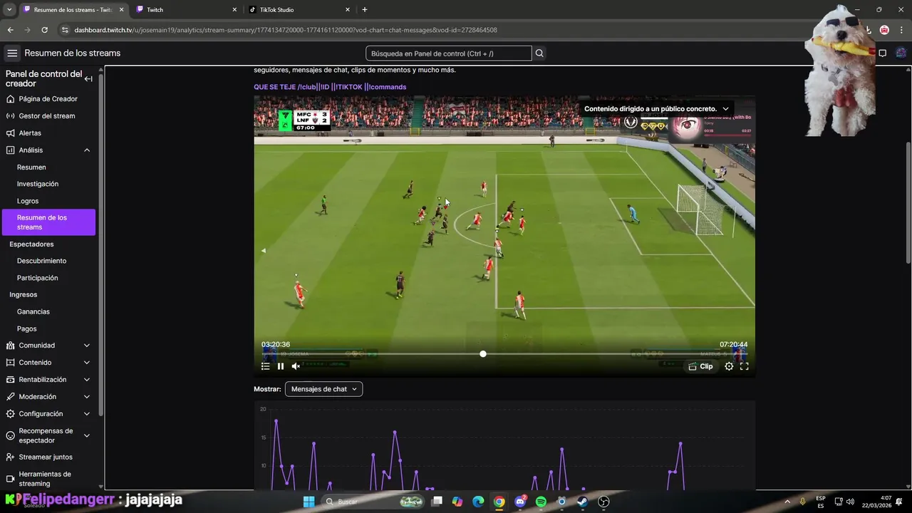
Task: Select Resumen de los streams item
Action: click(48, 222)
